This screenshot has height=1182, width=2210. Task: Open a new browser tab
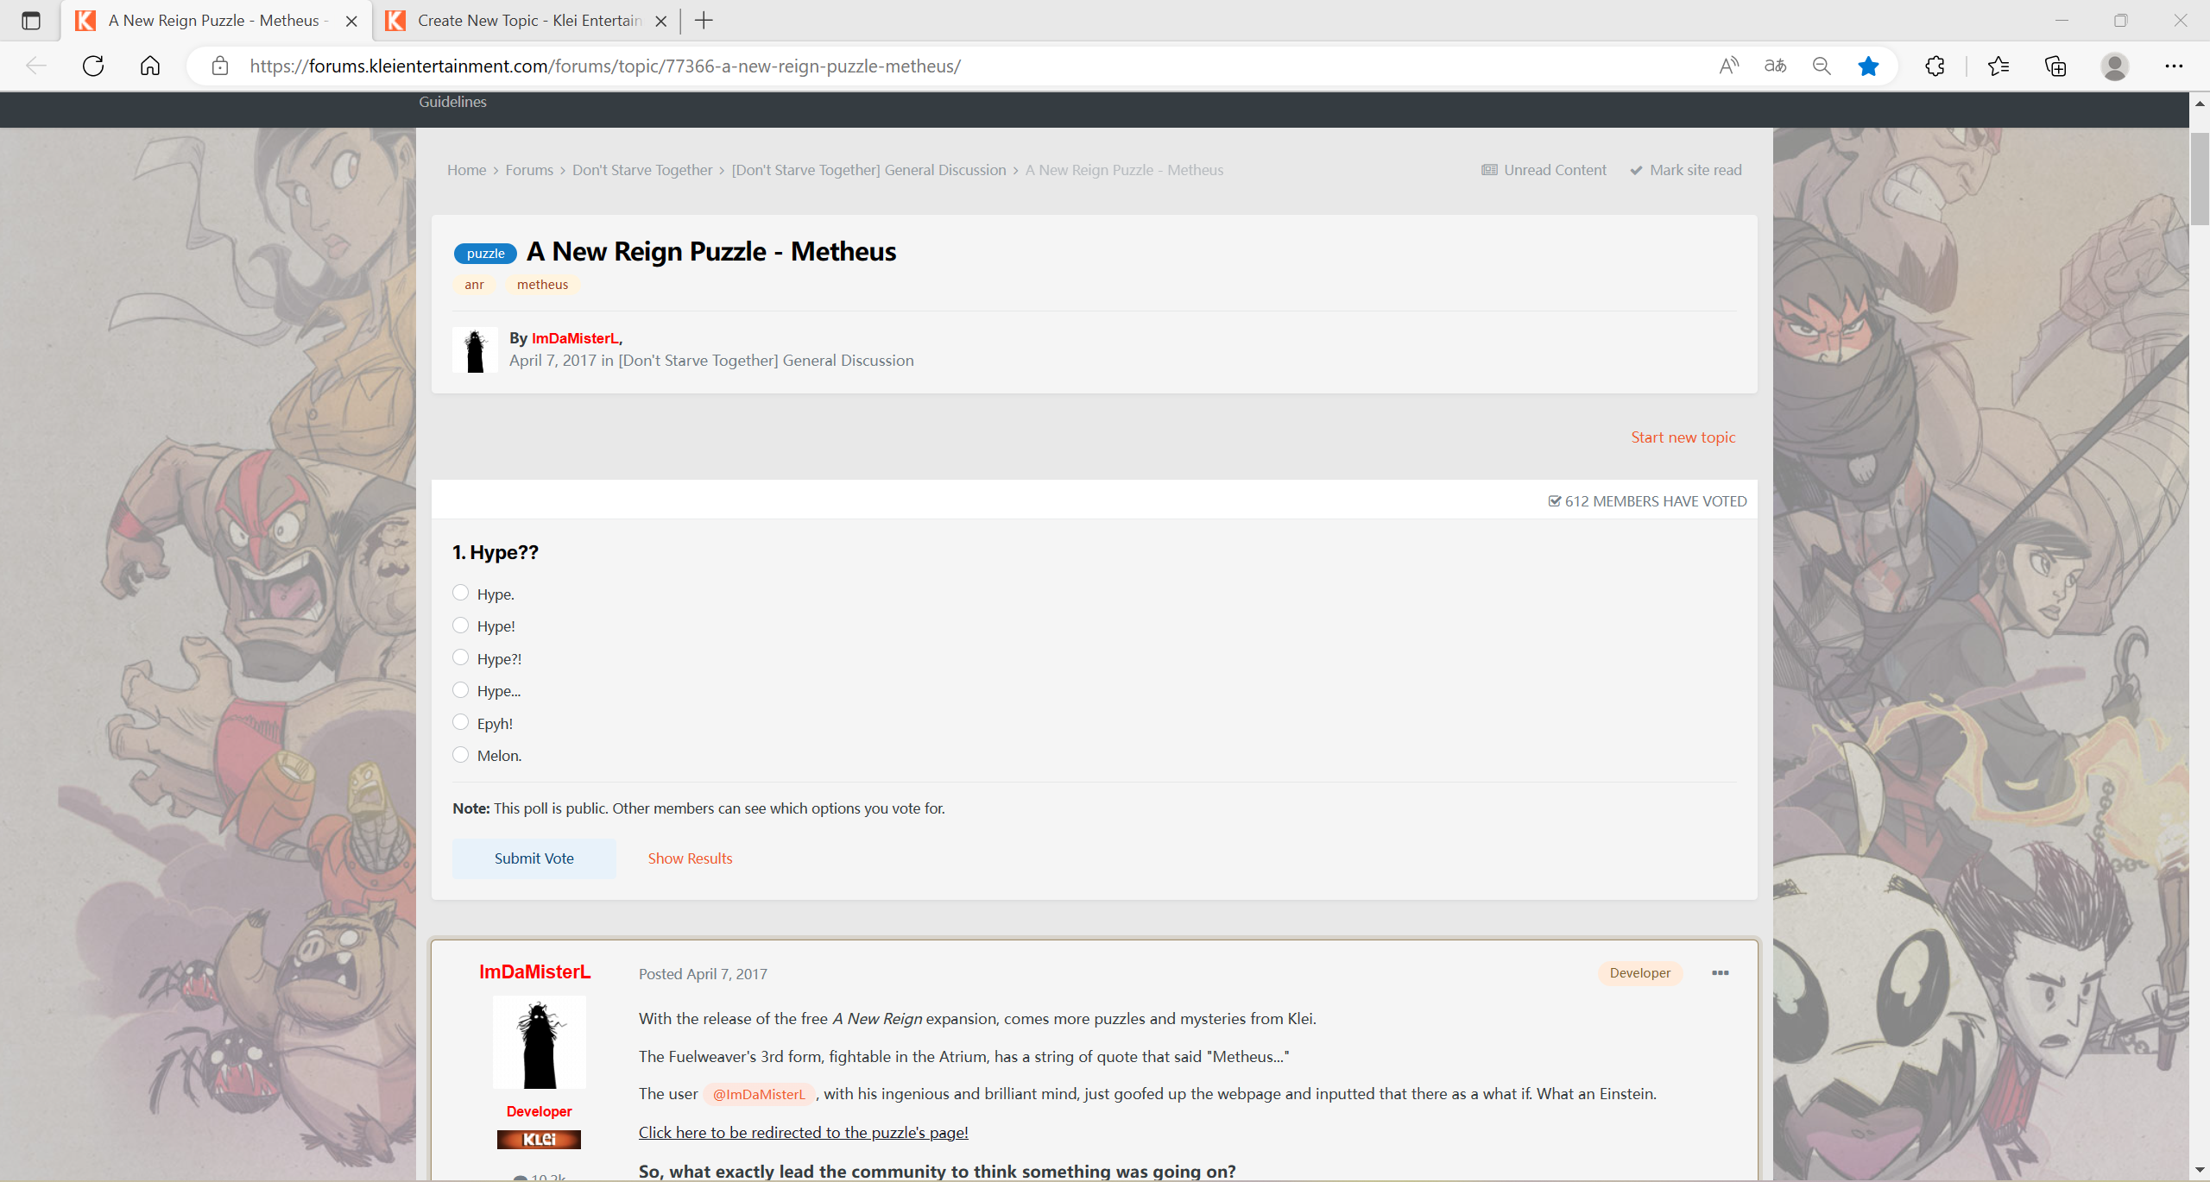click(x=704, y=21)
